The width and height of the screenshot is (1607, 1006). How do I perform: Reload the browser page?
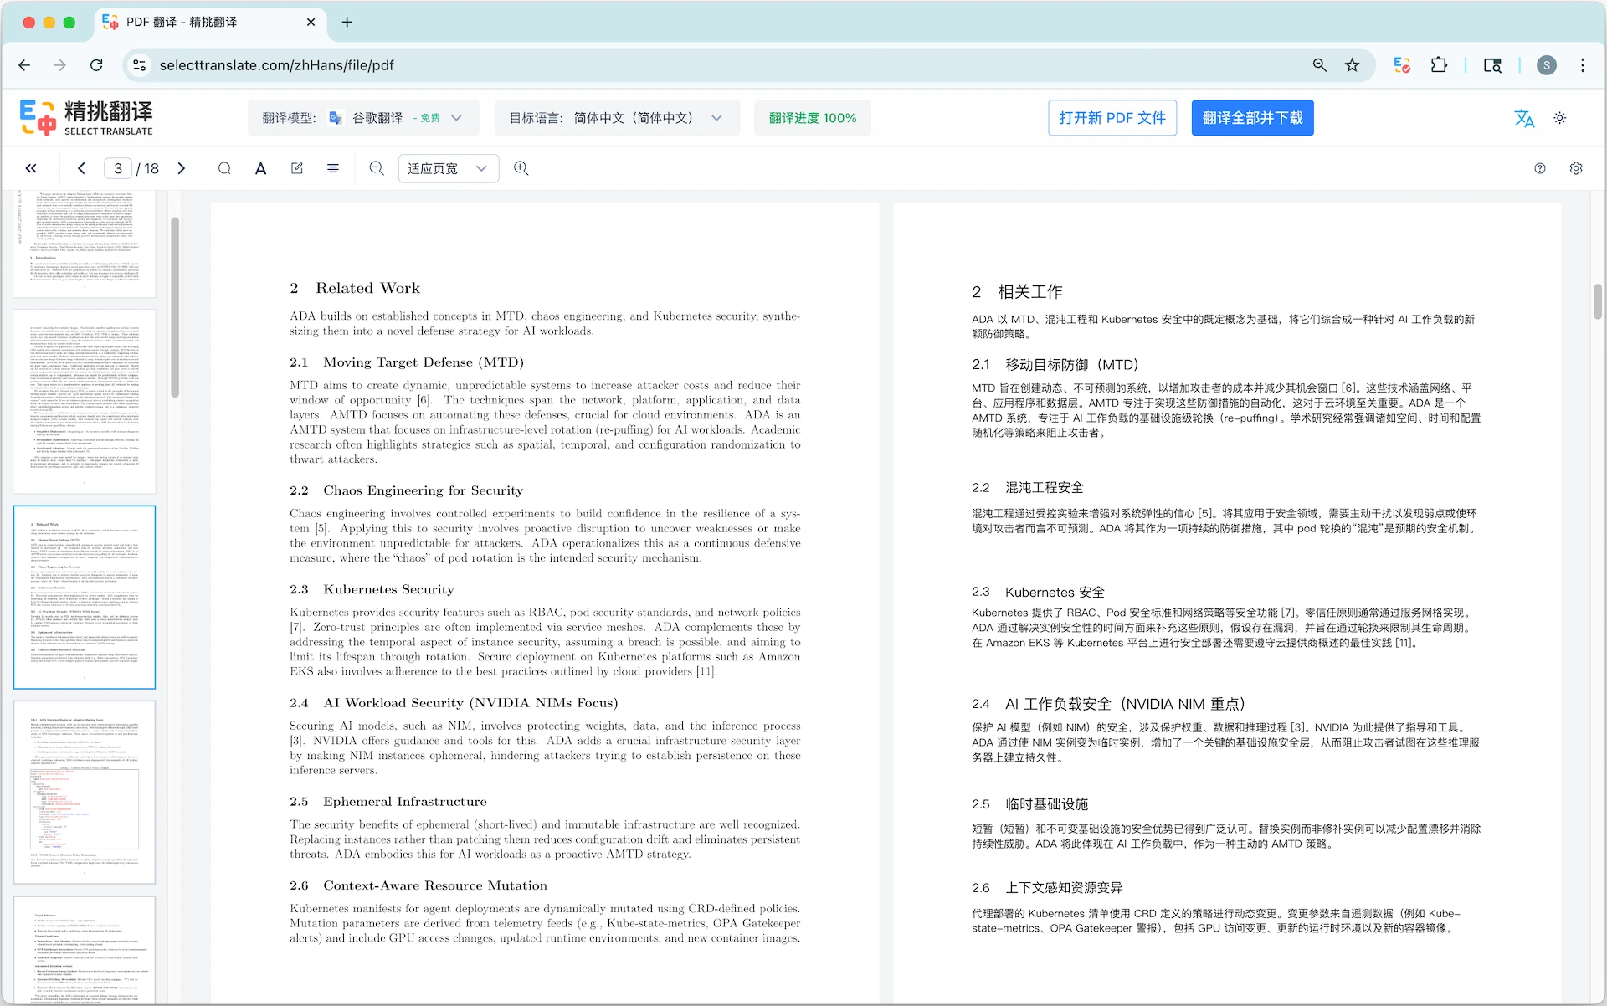click(96, 65)
